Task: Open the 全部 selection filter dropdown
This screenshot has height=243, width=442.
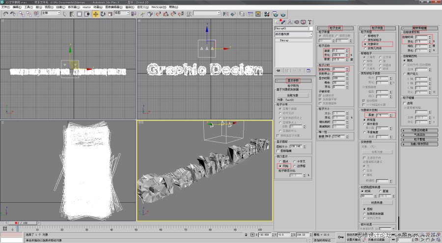Action: pos(51,13)
